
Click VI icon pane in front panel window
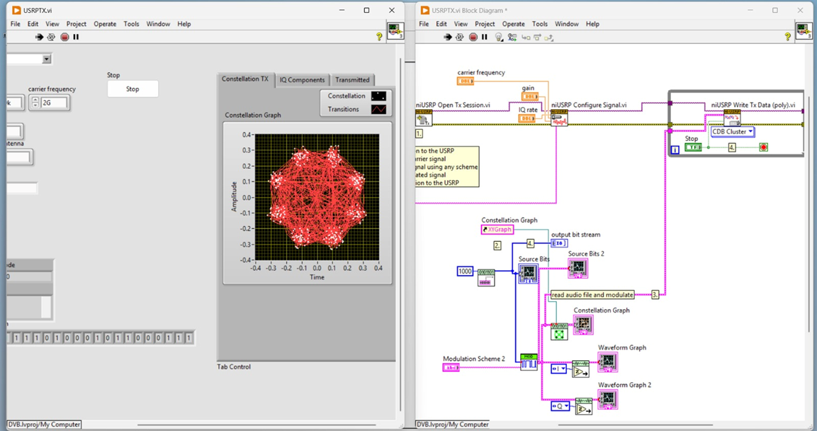pyautogui.click(x=395, y=30)
